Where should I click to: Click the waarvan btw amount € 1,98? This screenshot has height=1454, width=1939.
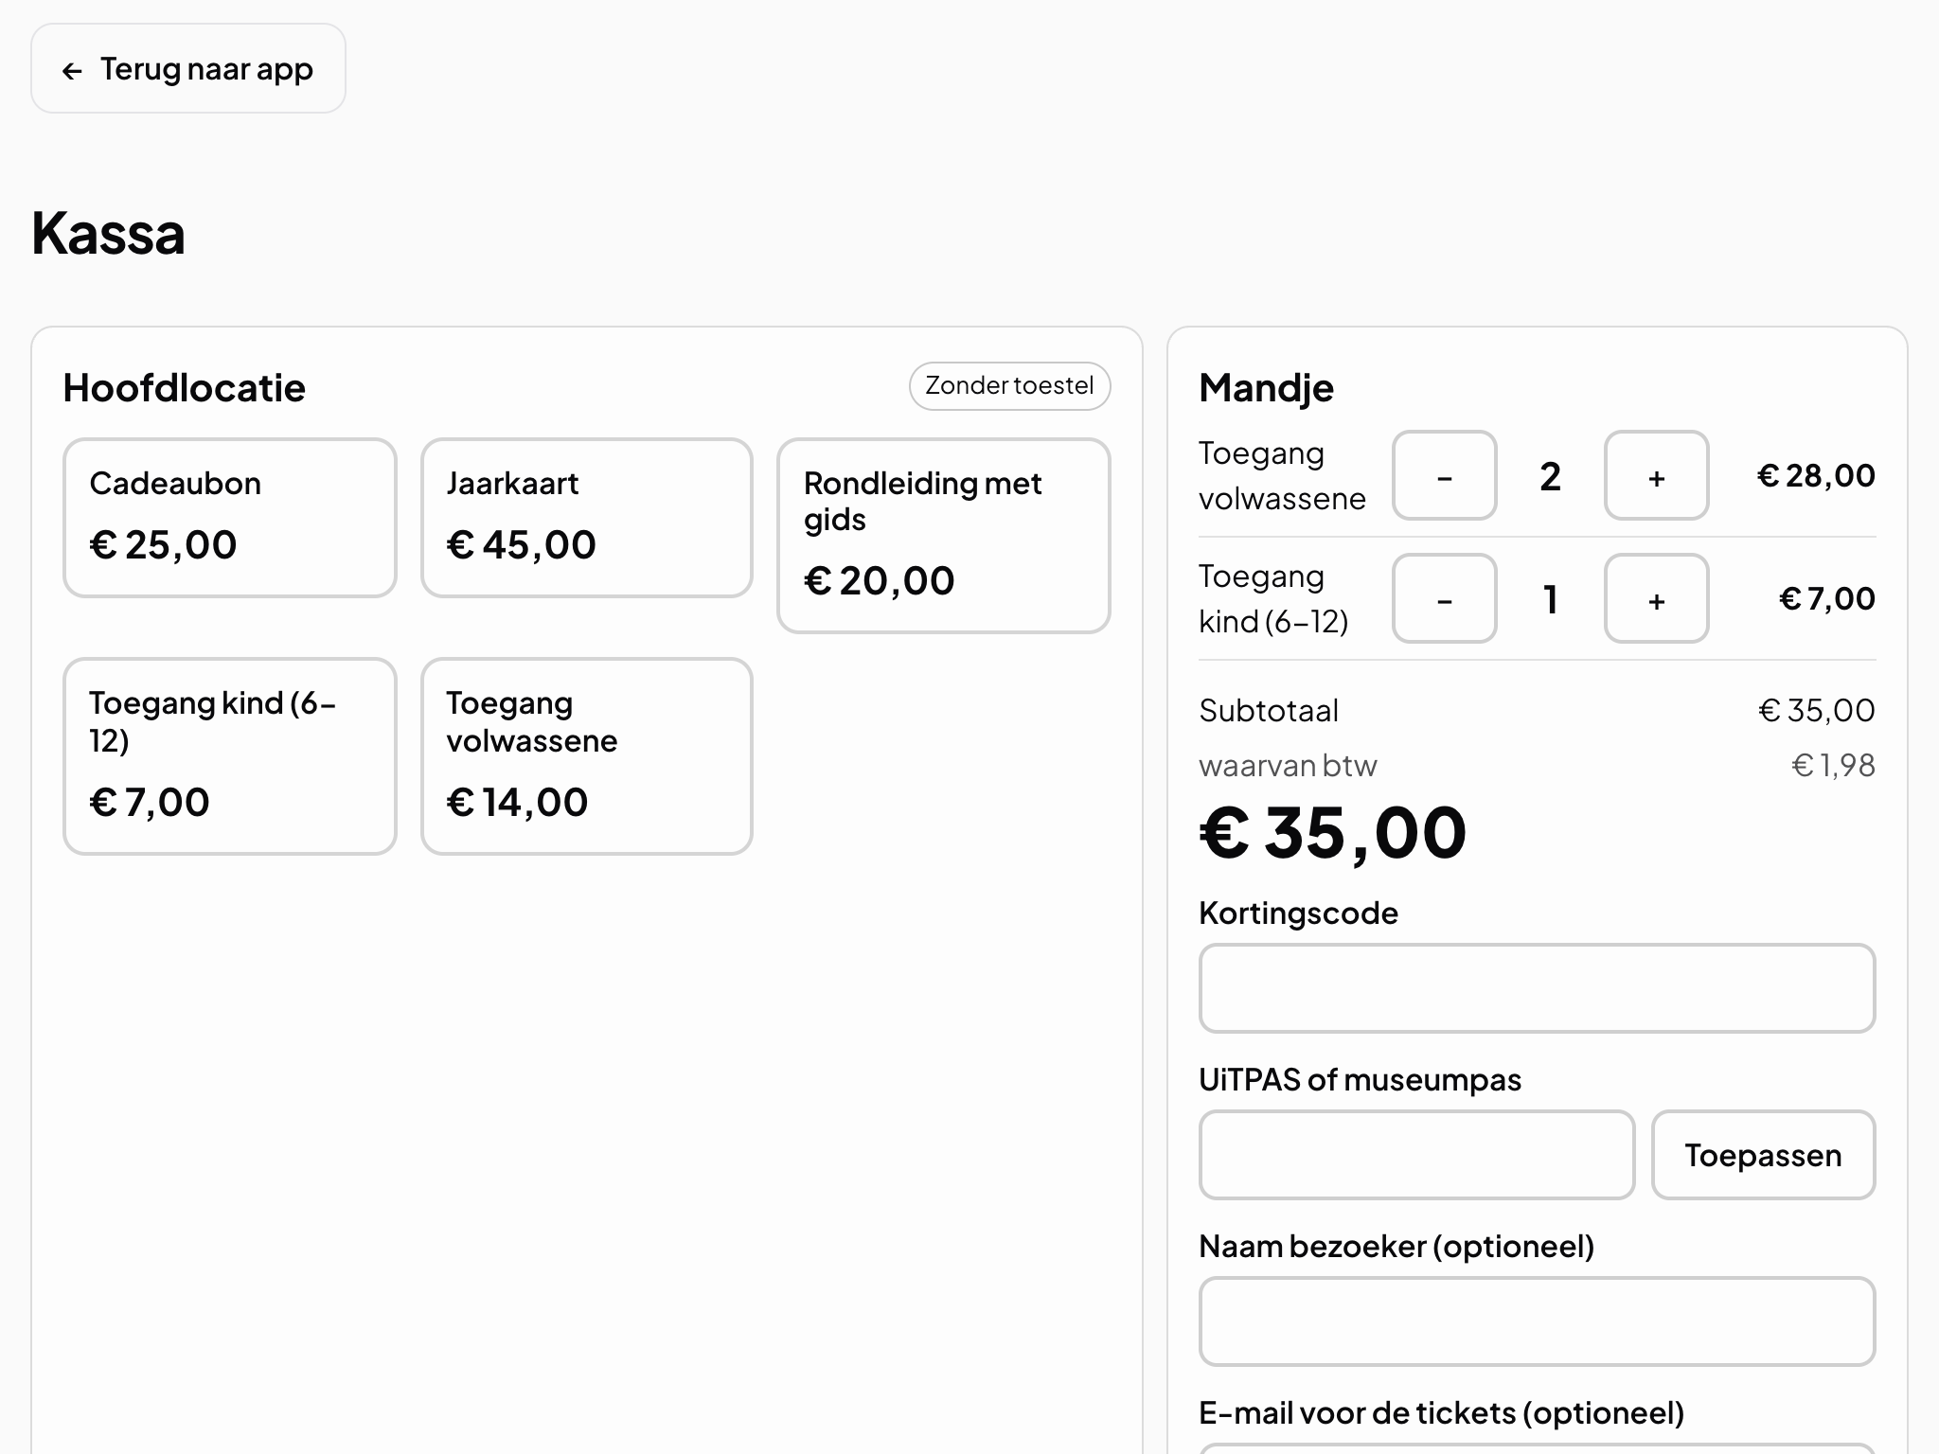1834,765
